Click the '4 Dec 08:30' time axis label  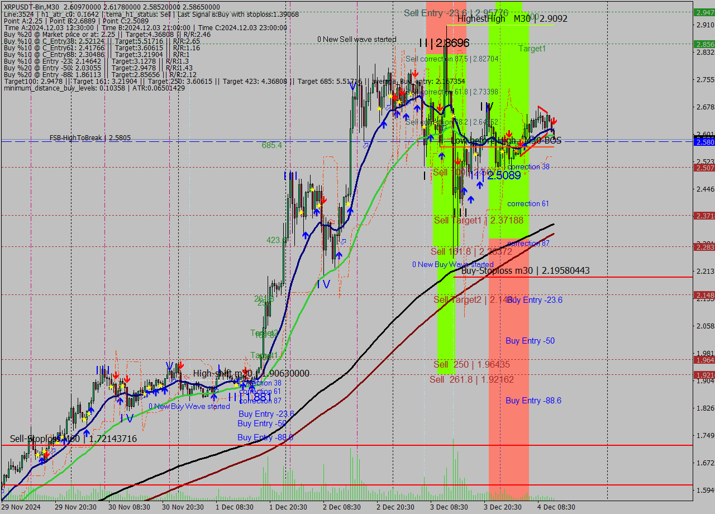pyautogui.click(x=557, y=507)
